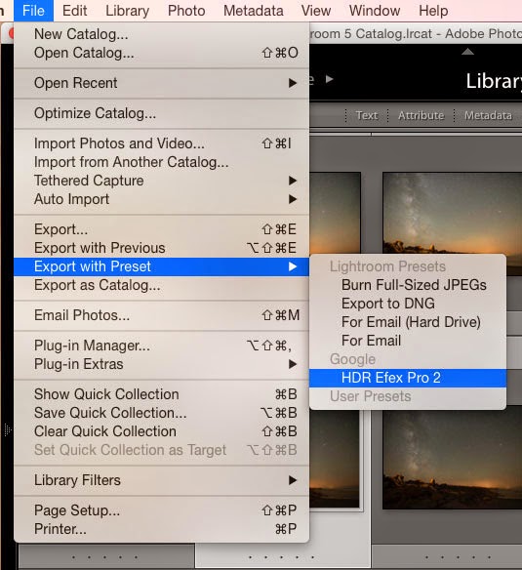Switch to the Library module
522x570 pixels.
click(x=494, y=81)
